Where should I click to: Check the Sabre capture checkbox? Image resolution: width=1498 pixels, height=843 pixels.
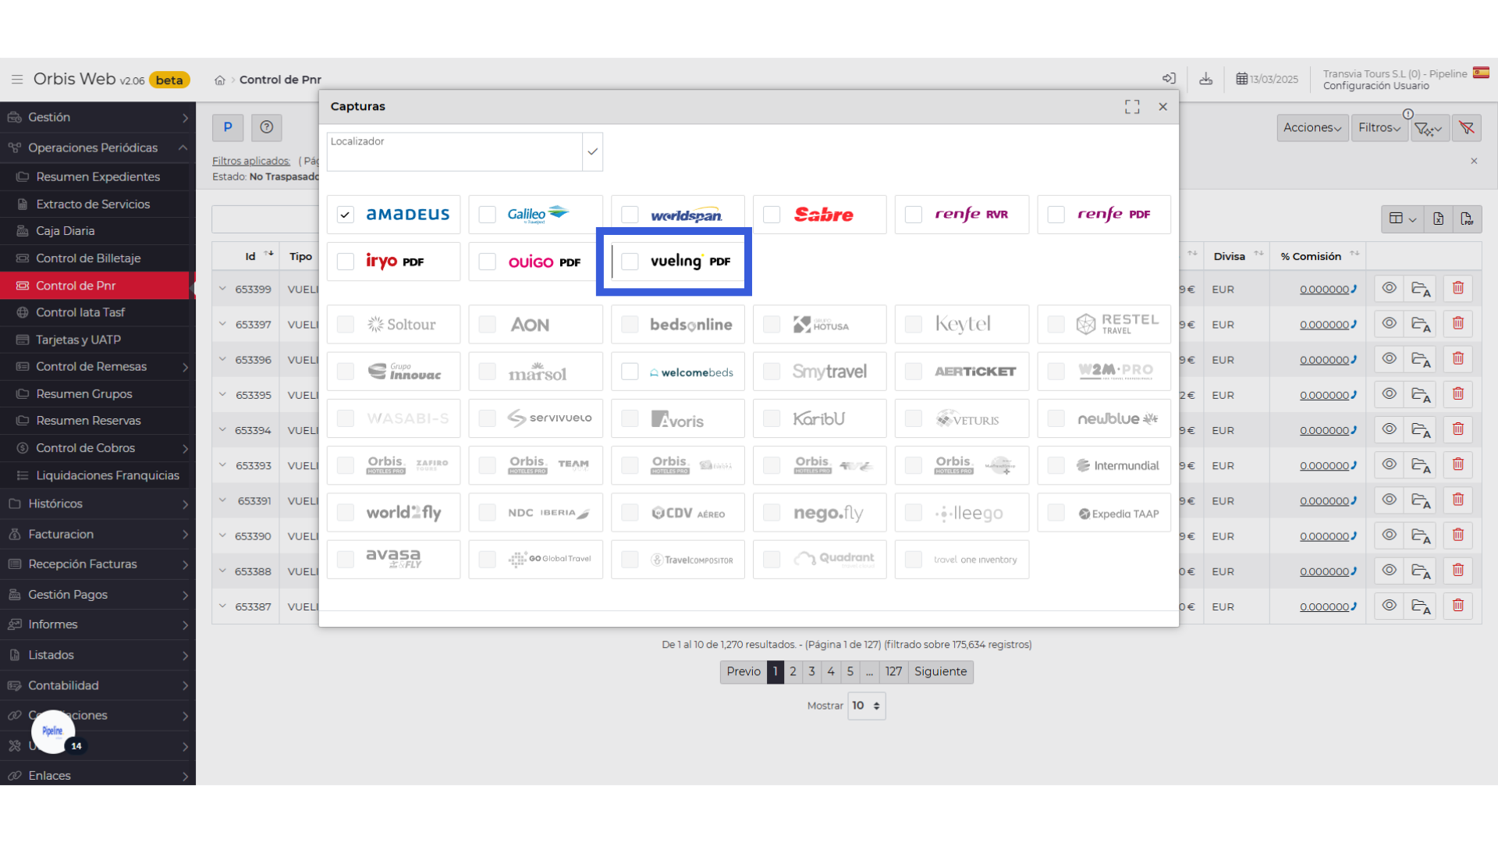[772, 215]
